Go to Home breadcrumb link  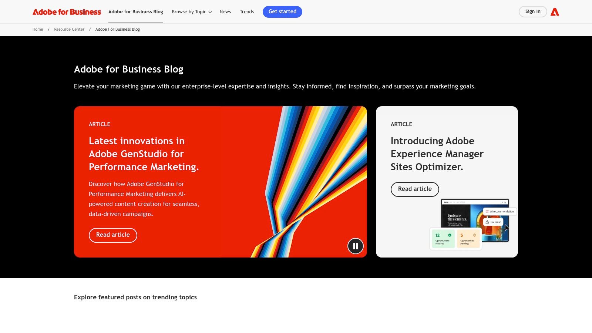38,30
